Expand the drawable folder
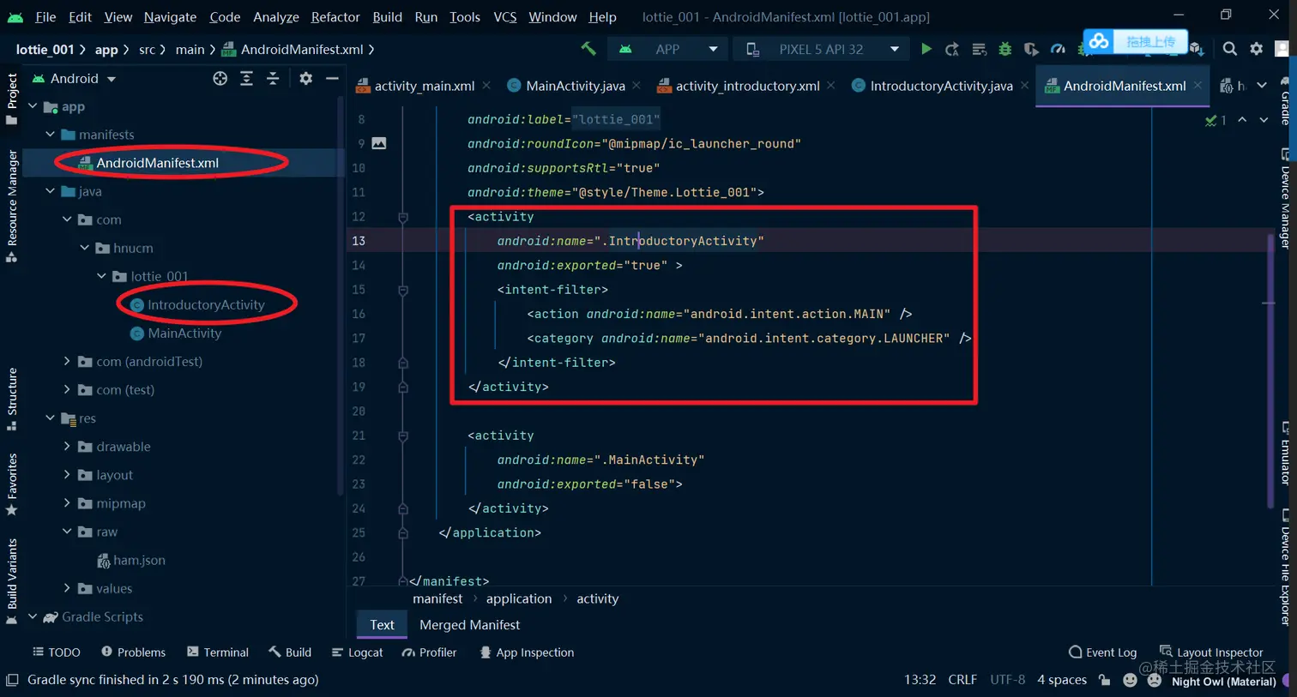 (x=67, y=447)
